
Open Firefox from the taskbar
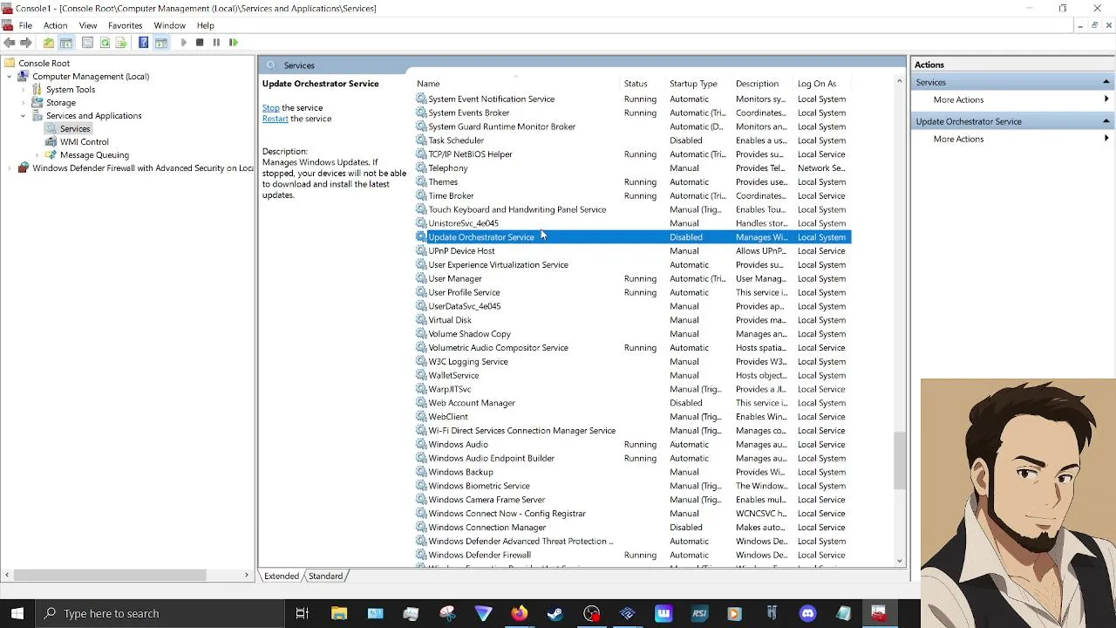(520, 613)
